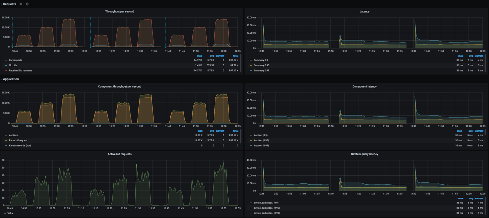Open the Component latency panel menu
The width and height of the screenshot is (489, 218).
[364, 87]
